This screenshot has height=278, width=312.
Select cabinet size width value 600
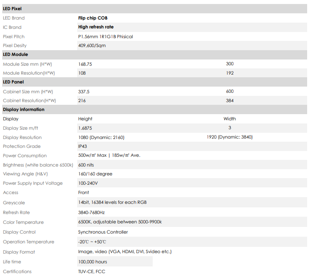[x=229, y=91]
